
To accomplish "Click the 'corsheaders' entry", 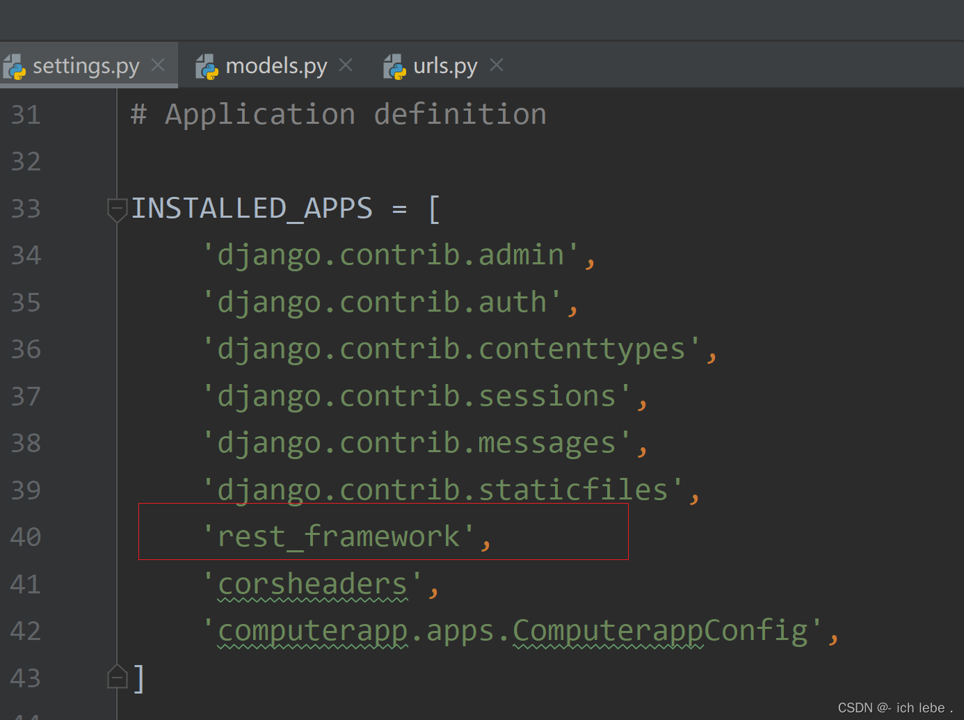I will 312,584.
